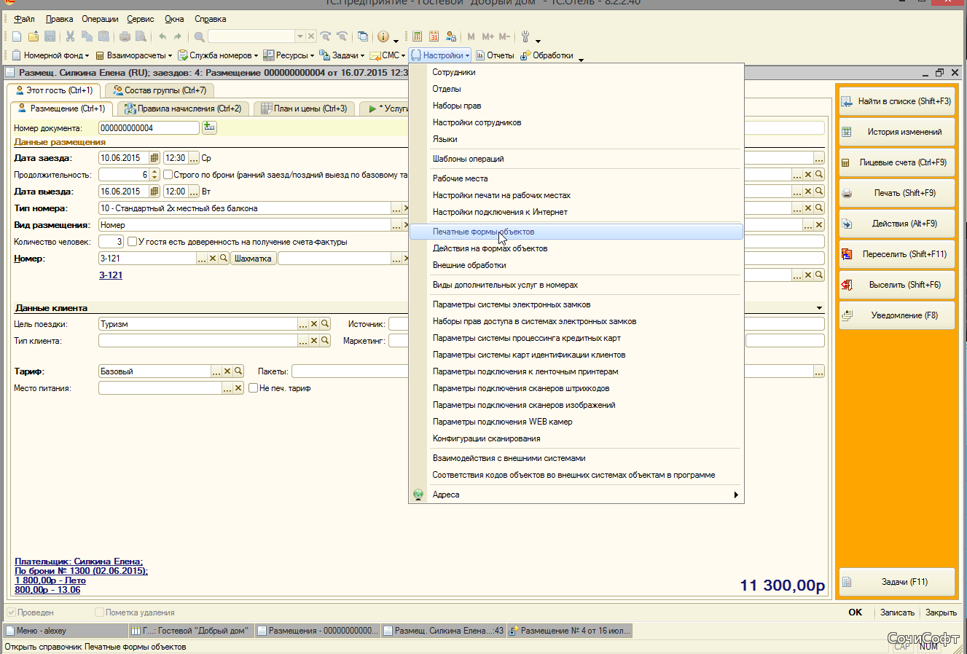Switch to Состав группы (Ctrl+7) tab
This screenshot has width=967, height=654.
[x=159, y=90]
